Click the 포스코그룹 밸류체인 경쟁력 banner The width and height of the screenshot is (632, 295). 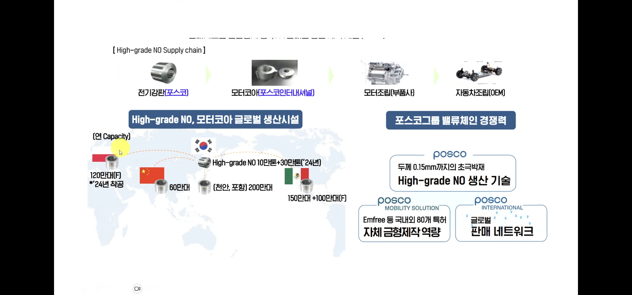(x=451, y=120)
